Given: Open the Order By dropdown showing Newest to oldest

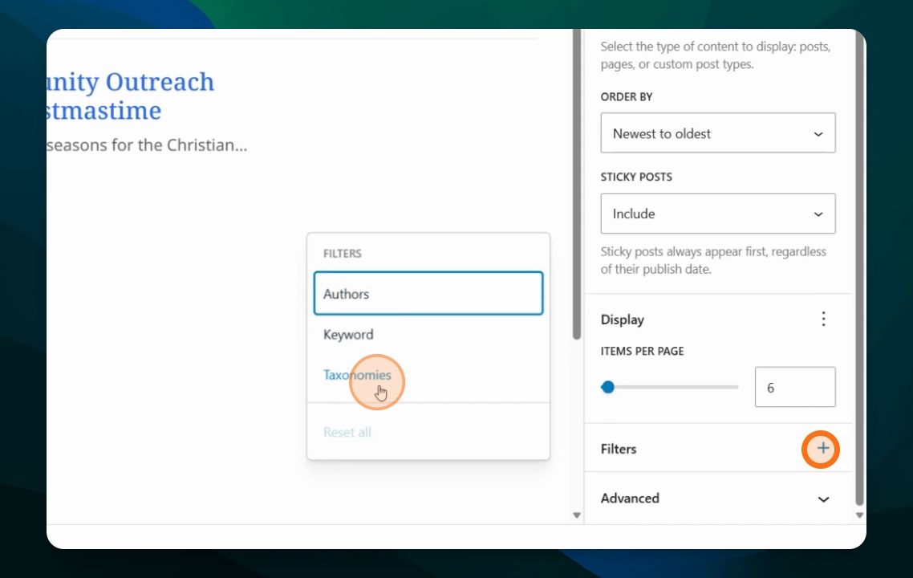Looking at the screenshot, I should click(x=718, y=133).
